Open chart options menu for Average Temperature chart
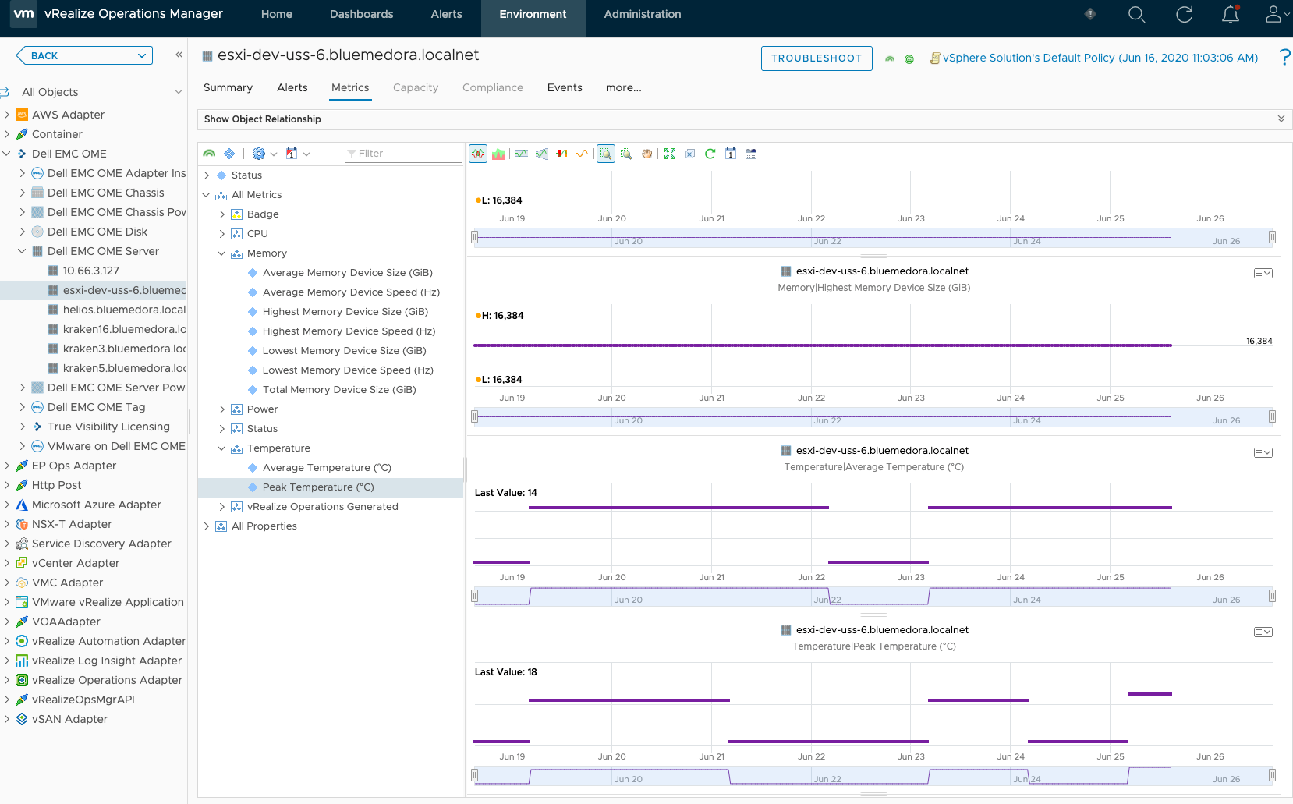Image resolution: width=1293 pixels, height=804 pixels. coord(1263,452)
